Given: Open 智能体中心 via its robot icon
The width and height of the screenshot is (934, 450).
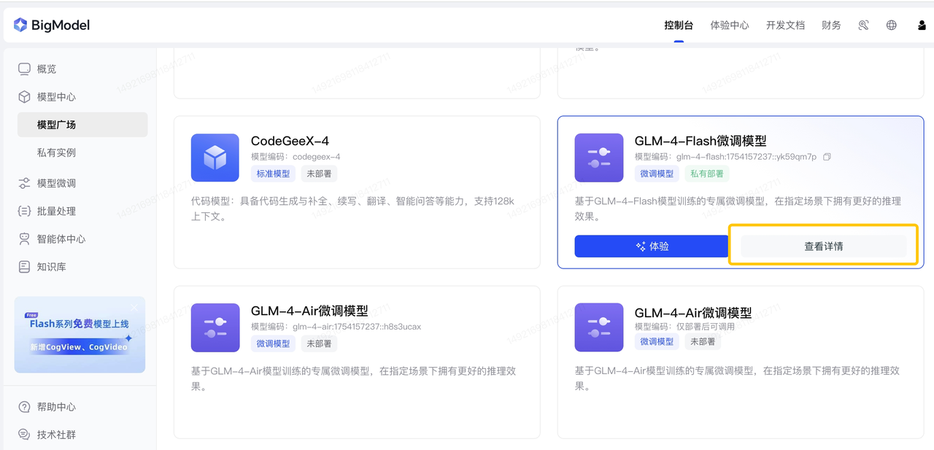Looking at the screenshot, I should 24,239.
